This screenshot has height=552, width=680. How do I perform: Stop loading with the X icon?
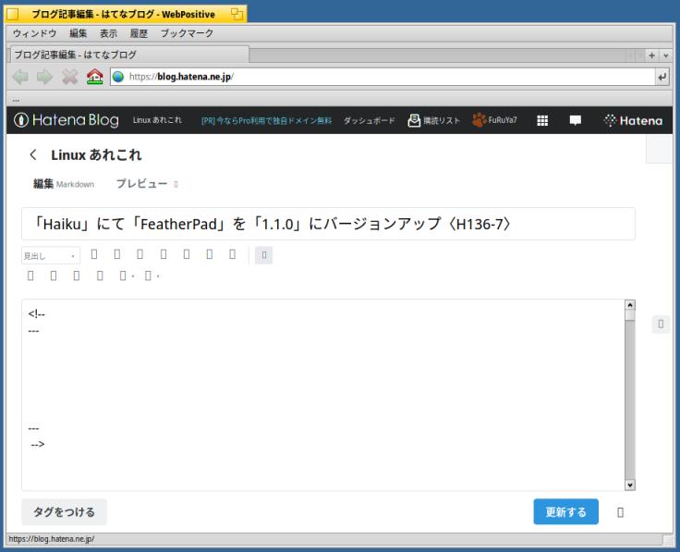pos(69,78)
